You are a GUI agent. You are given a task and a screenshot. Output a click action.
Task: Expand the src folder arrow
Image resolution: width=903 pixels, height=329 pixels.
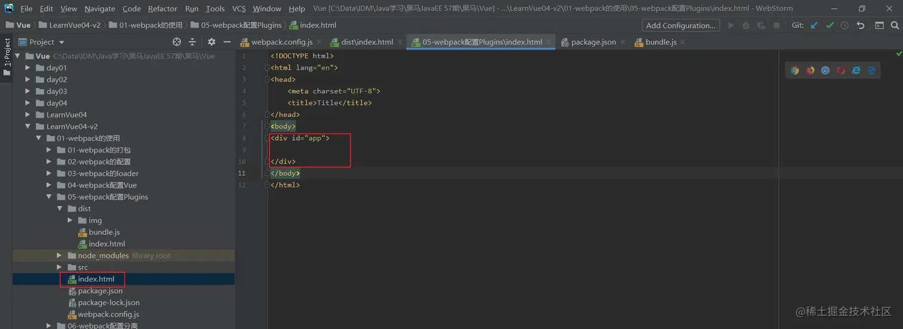click(59, 267)
